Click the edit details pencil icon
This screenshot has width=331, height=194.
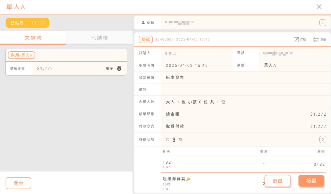(296, 39)
